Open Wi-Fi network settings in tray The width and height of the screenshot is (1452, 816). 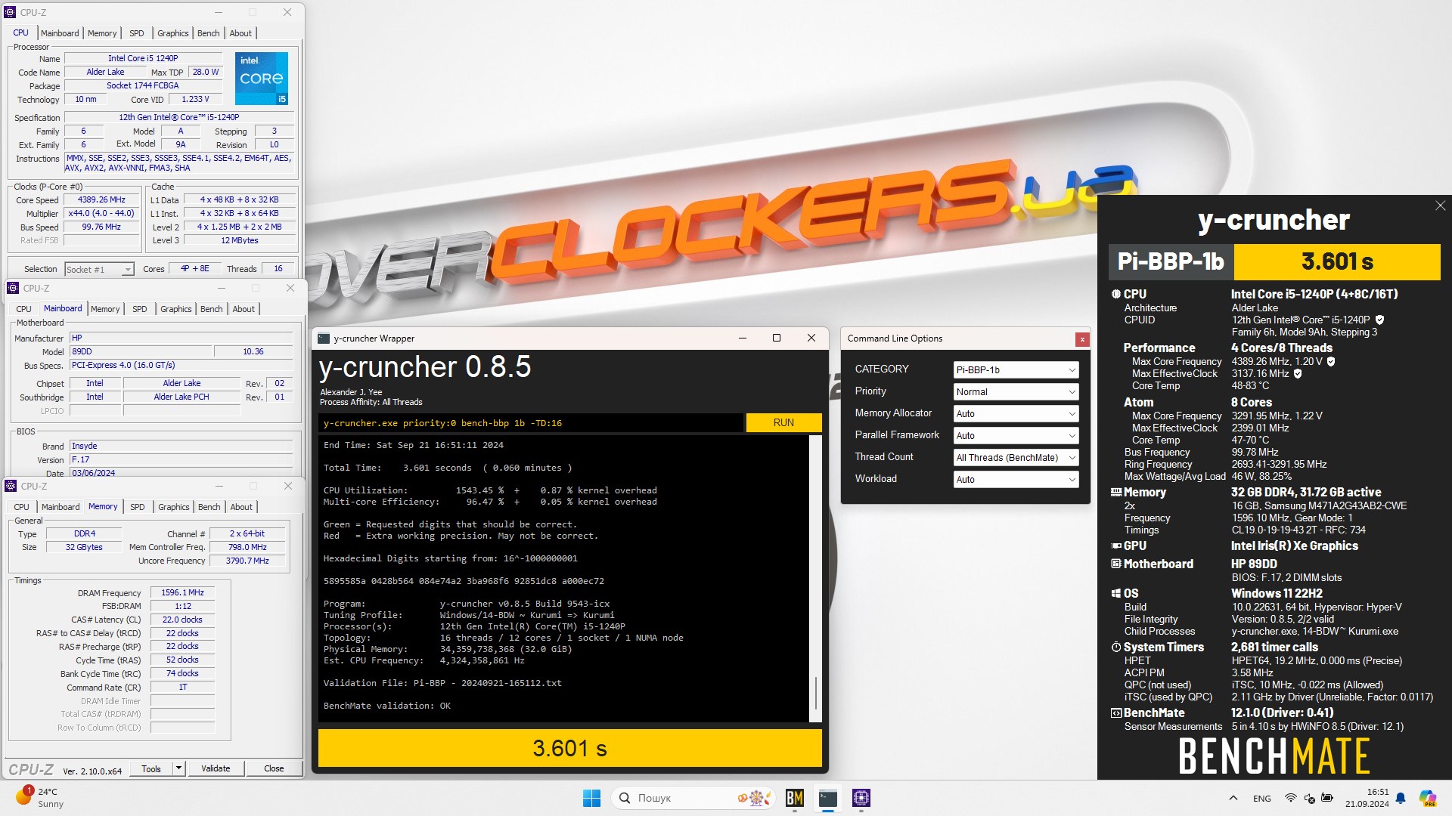[1291, 798]
